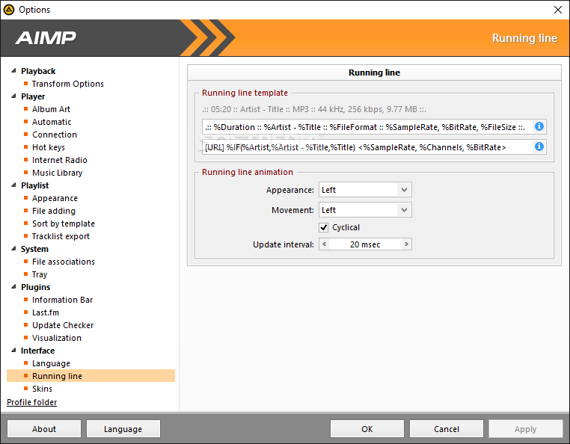
Task: Select Last.fm plugin settings
Action: tap(46, 313)
